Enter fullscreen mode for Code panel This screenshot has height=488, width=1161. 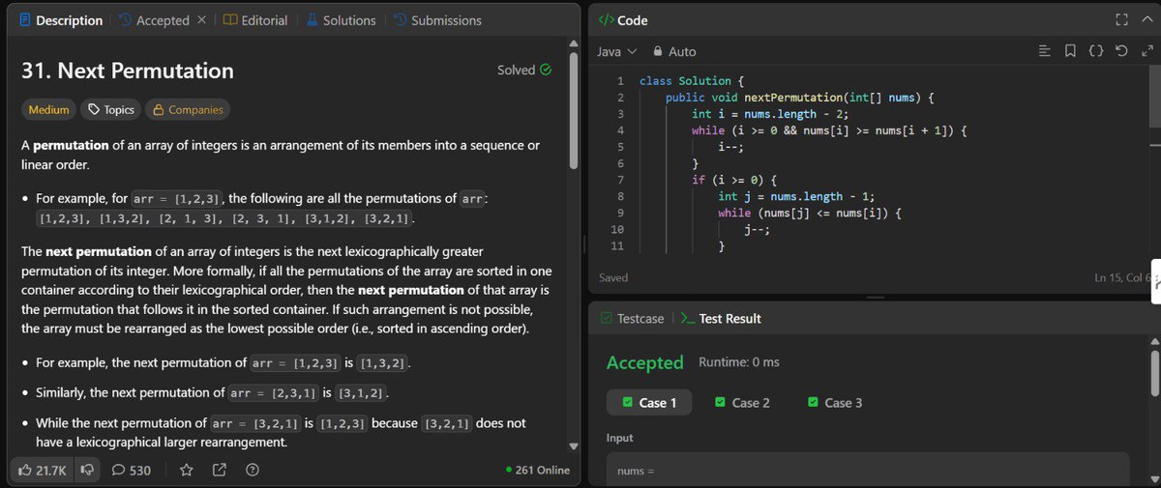[1121, 20]
